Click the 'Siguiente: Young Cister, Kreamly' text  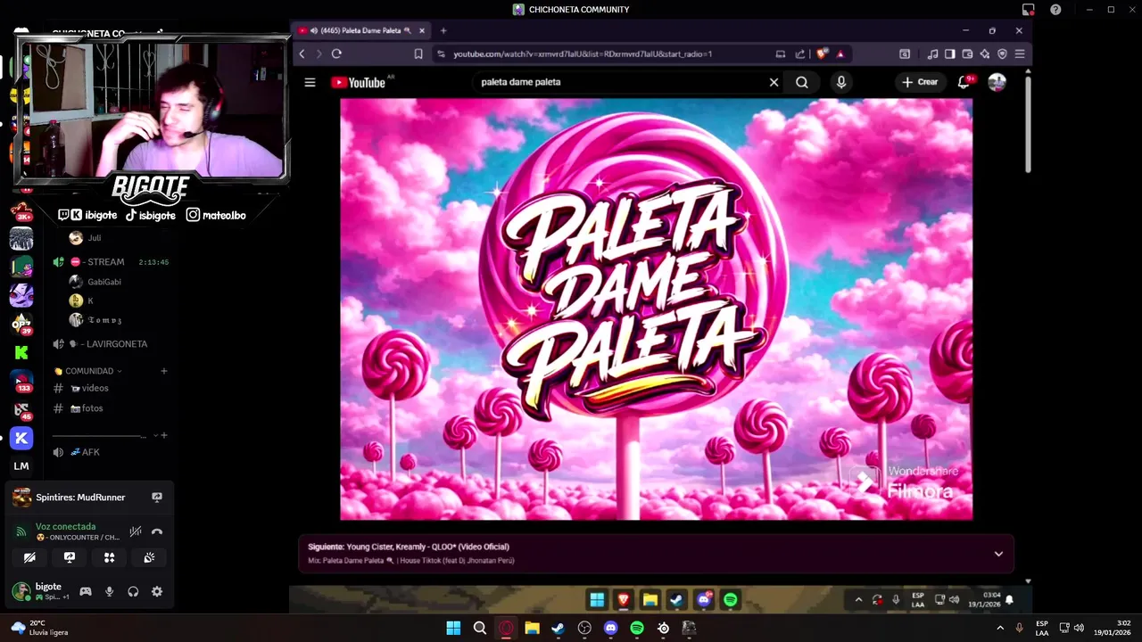click(408, 547)
